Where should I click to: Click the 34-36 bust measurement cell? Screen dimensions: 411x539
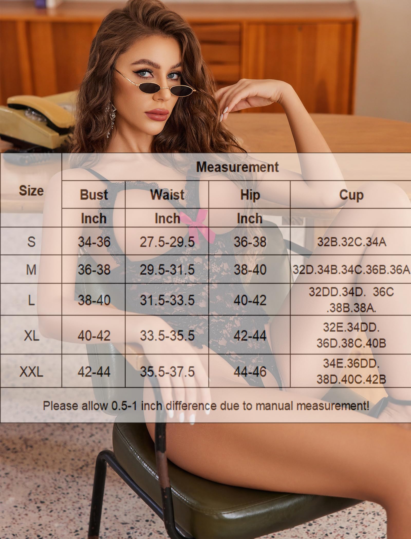[94, 242]
